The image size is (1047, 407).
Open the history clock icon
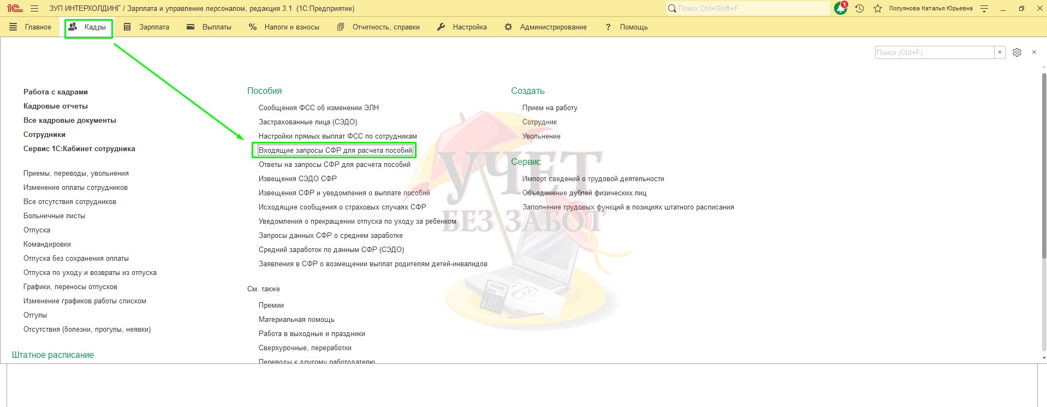coord(859,9)
